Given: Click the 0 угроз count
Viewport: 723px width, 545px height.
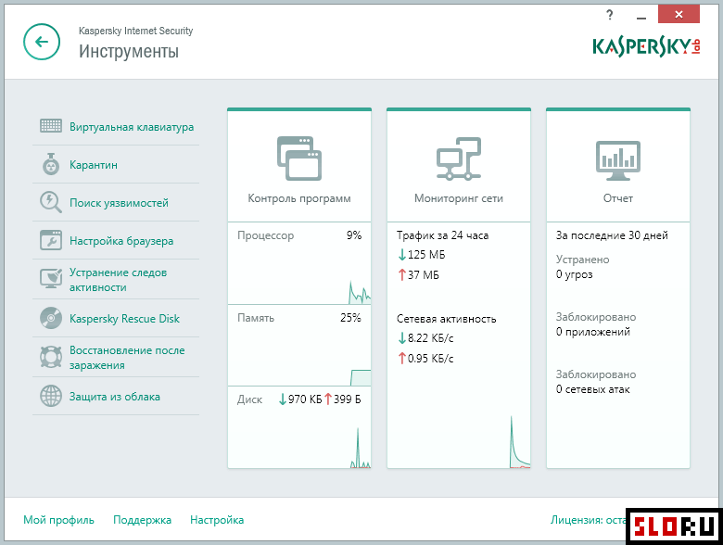Looking at the screenshot, I should (x=574, y=274).
